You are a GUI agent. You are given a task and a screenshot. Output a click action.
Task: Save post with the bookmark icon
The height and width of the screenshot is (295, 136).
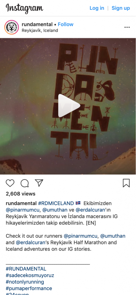[x=126, y=183]
